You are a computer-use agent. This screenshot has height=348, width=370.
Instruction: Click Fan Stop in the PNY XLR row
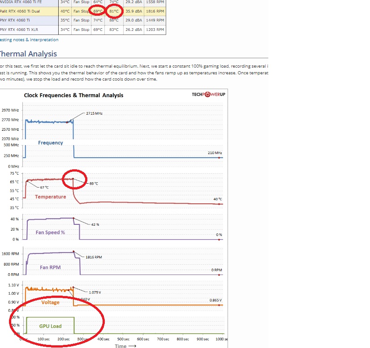pos(81,30)
